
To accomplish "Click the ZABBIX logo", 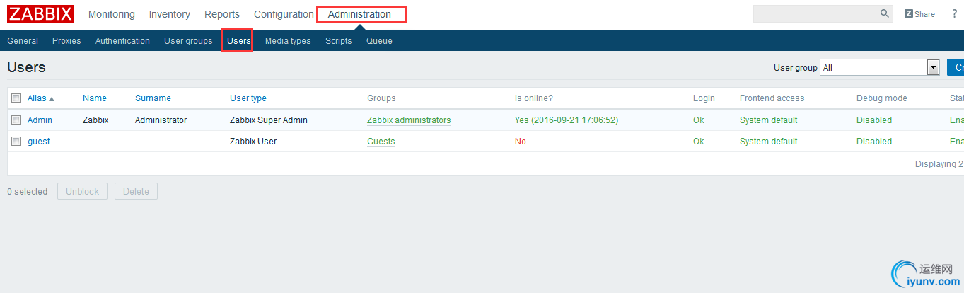I will (41, 14).
